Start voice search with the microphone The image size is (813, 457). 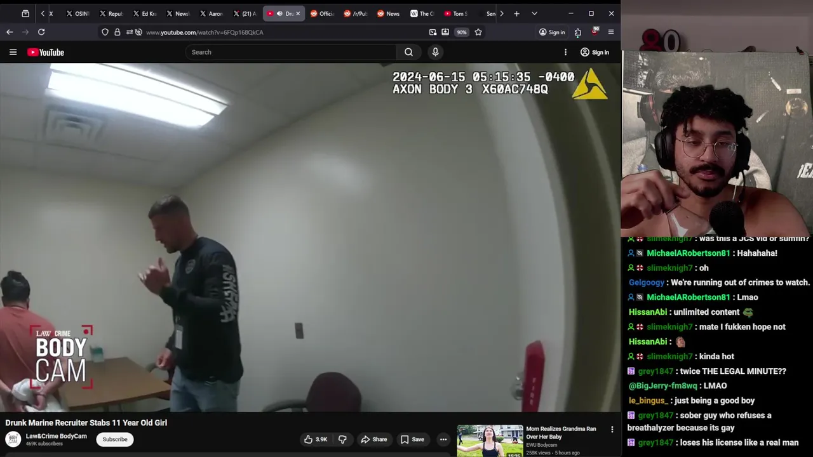coord(435,52)
